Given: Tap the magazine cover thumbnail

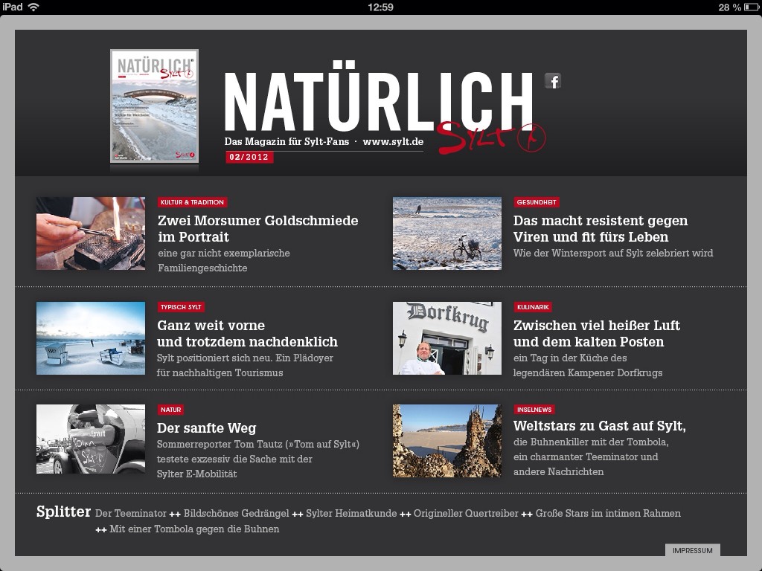Looking at the screenshot, I should tap(154, 106).
